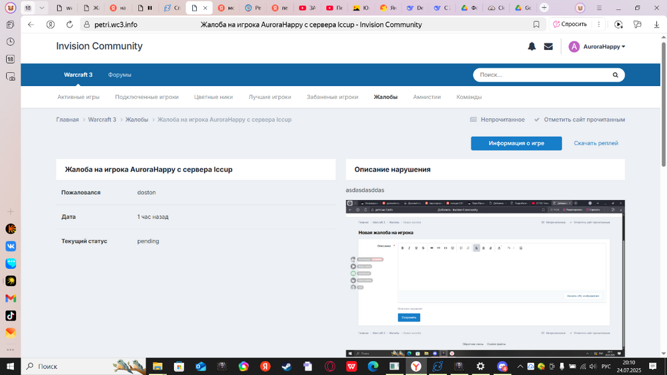The width and height of the screenshot is (667, 375).
Task: Open TikTok from browser sidebar
Action: point(11,316)
